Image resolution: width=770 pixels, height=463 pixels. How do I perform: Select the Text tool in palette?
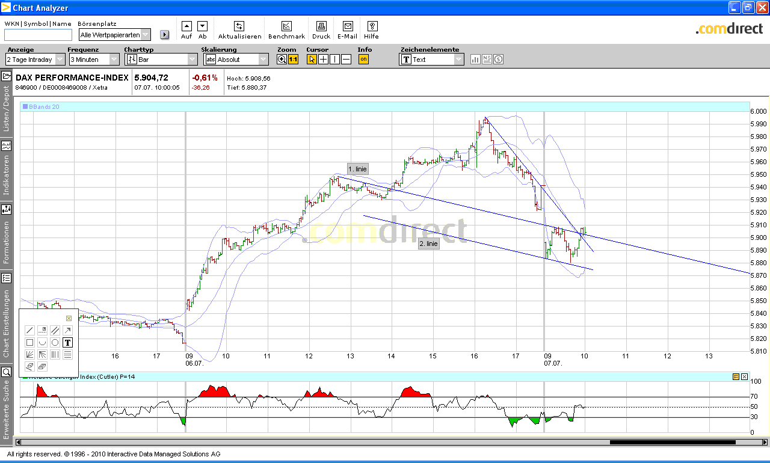(x=67, y=342)
